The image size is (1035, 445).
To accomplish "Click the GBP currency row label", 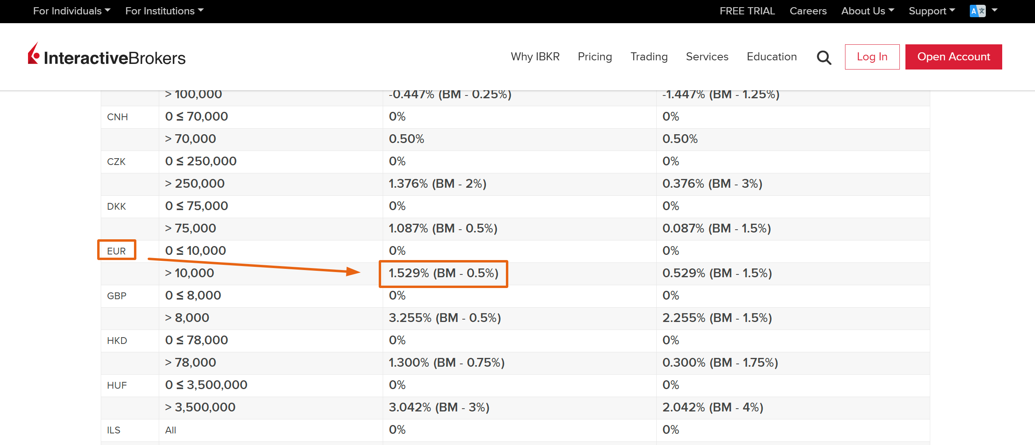I will click(x=116, y=296).
